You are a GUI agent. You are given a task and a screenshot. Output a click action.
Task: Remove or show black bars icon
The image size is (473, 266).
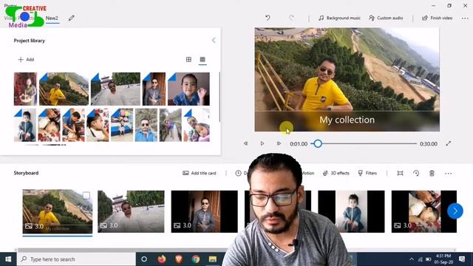[400, 173]
